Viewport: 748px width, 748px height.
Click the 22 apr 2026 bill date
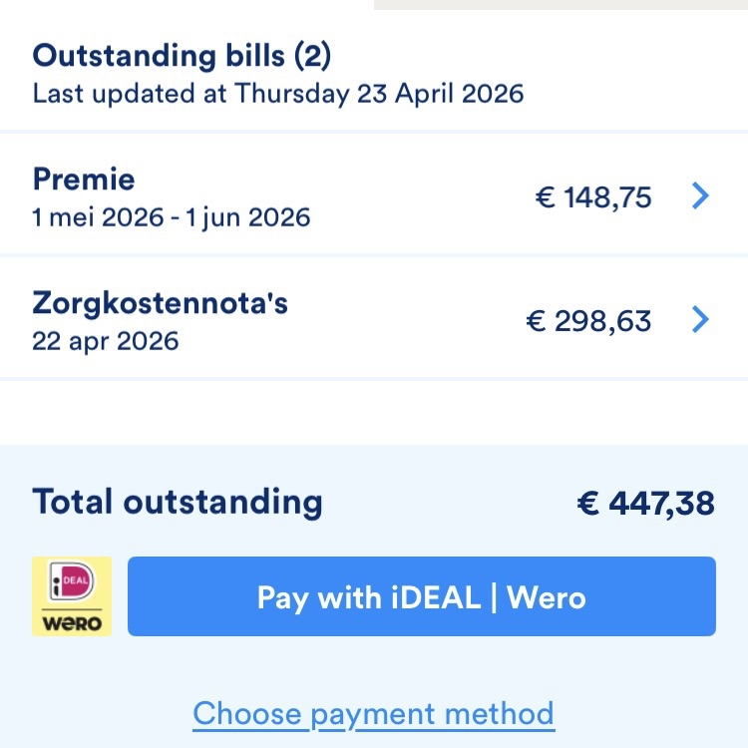click(x=106, y=340)
